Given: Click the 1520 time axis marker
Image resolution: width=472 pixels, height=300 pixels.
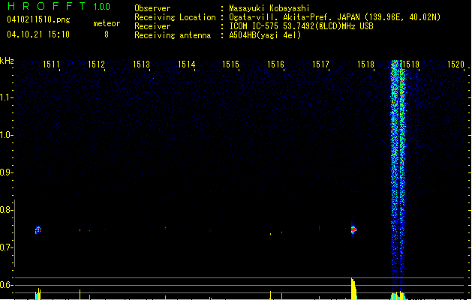Looking at the screenshot, I should (455, 64).
